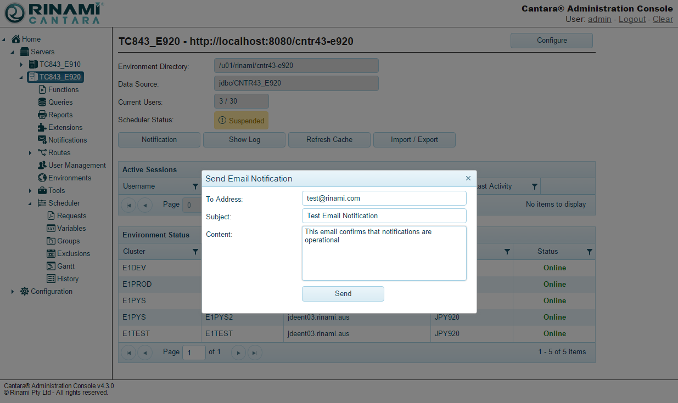Select History in the Scheduler tree

click(x=68, y=279)
